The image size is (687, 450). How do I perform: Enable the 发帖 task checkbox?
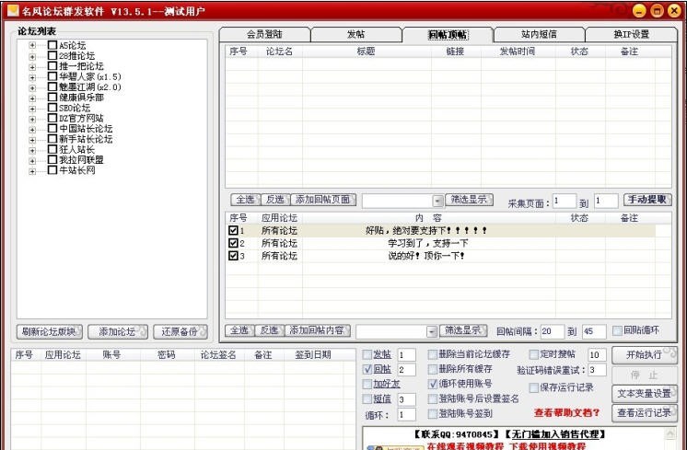(x=367, y=354)
